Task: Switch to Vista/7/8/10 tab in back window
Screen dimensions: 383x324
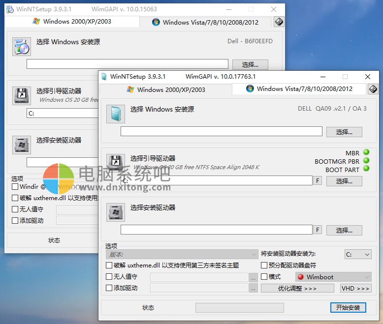Action: click(205, 23)
